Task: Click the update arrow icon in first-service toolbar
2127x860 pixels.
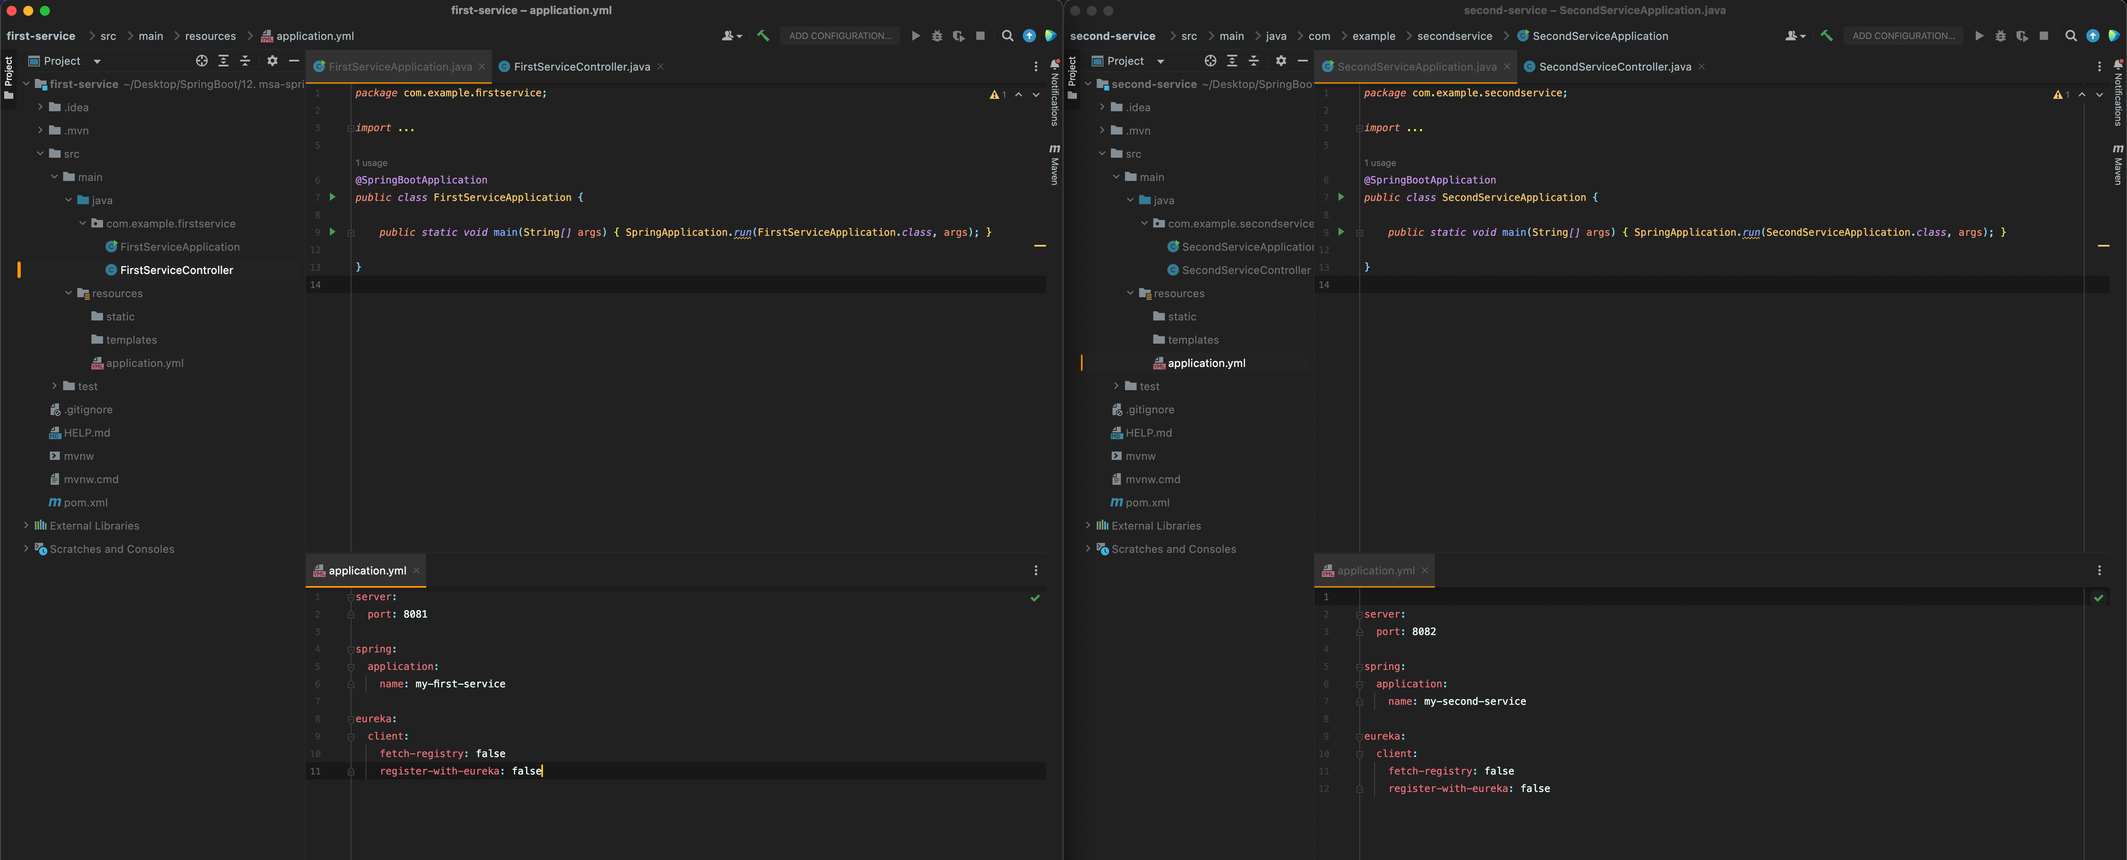Action: pos(1029,36)
